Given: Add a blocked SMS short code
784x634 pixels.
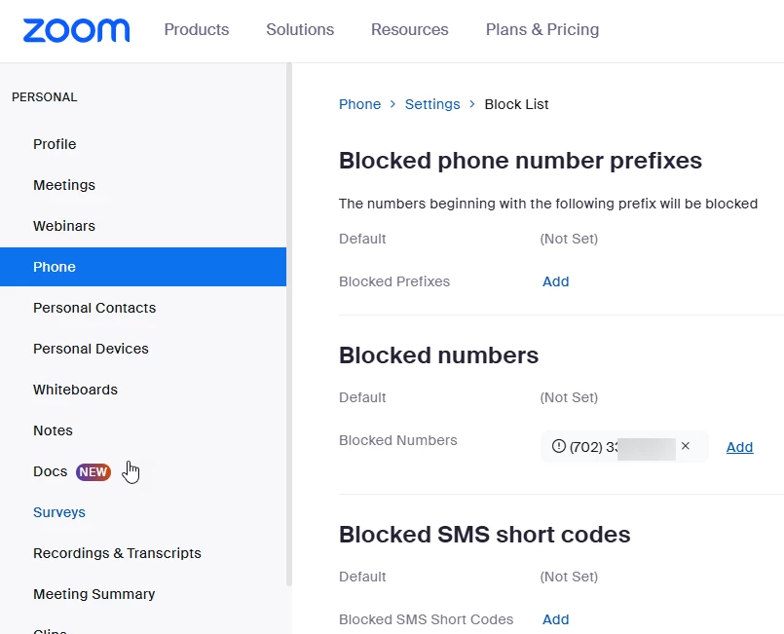Looking at the screenshot, I should point(555,619).
